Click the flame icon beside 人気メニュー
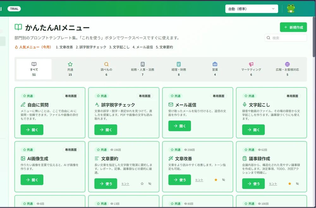This screenshot has height=208, width=316. coord(16,47)
